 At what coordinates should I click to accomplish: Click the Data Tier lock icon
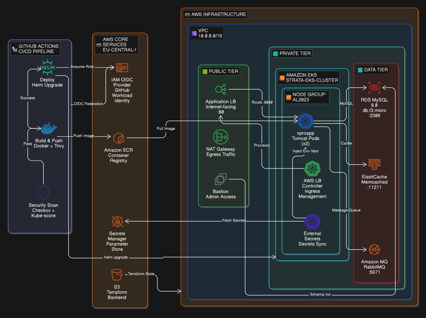point(360,70)
